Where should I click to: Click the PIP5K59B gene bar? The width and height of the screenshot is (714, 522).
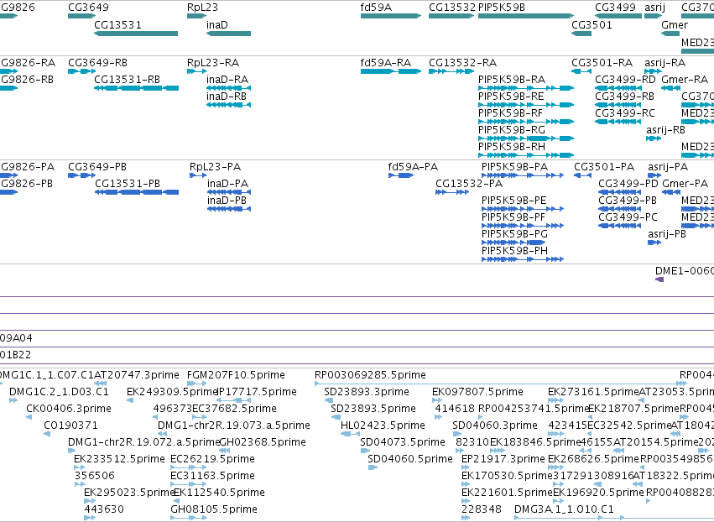[526, 16]
